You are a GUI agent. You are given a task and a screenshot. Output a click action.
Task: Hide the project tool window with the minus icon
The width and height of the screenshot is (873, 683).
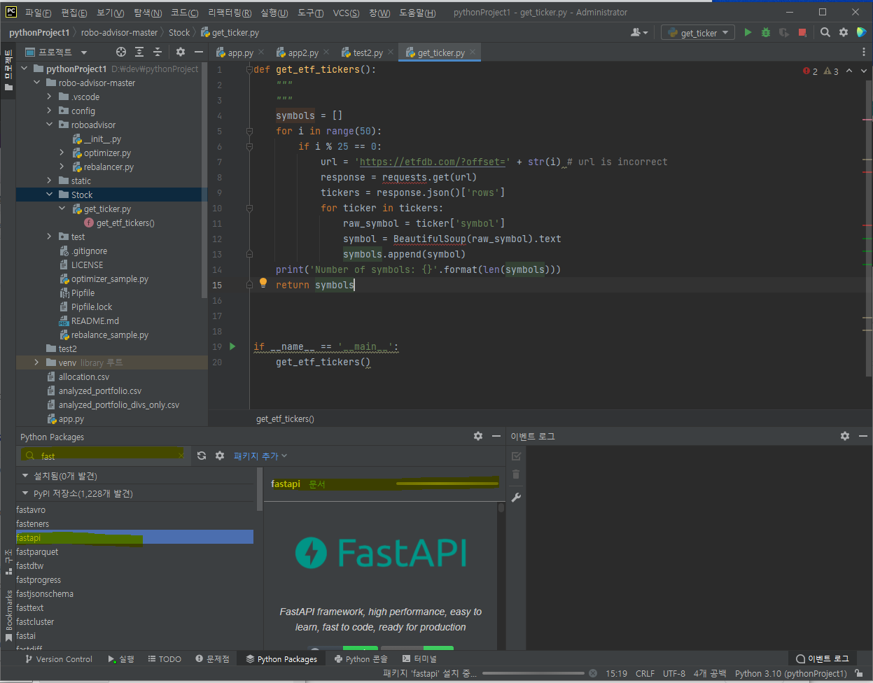(x=199, y=52)
